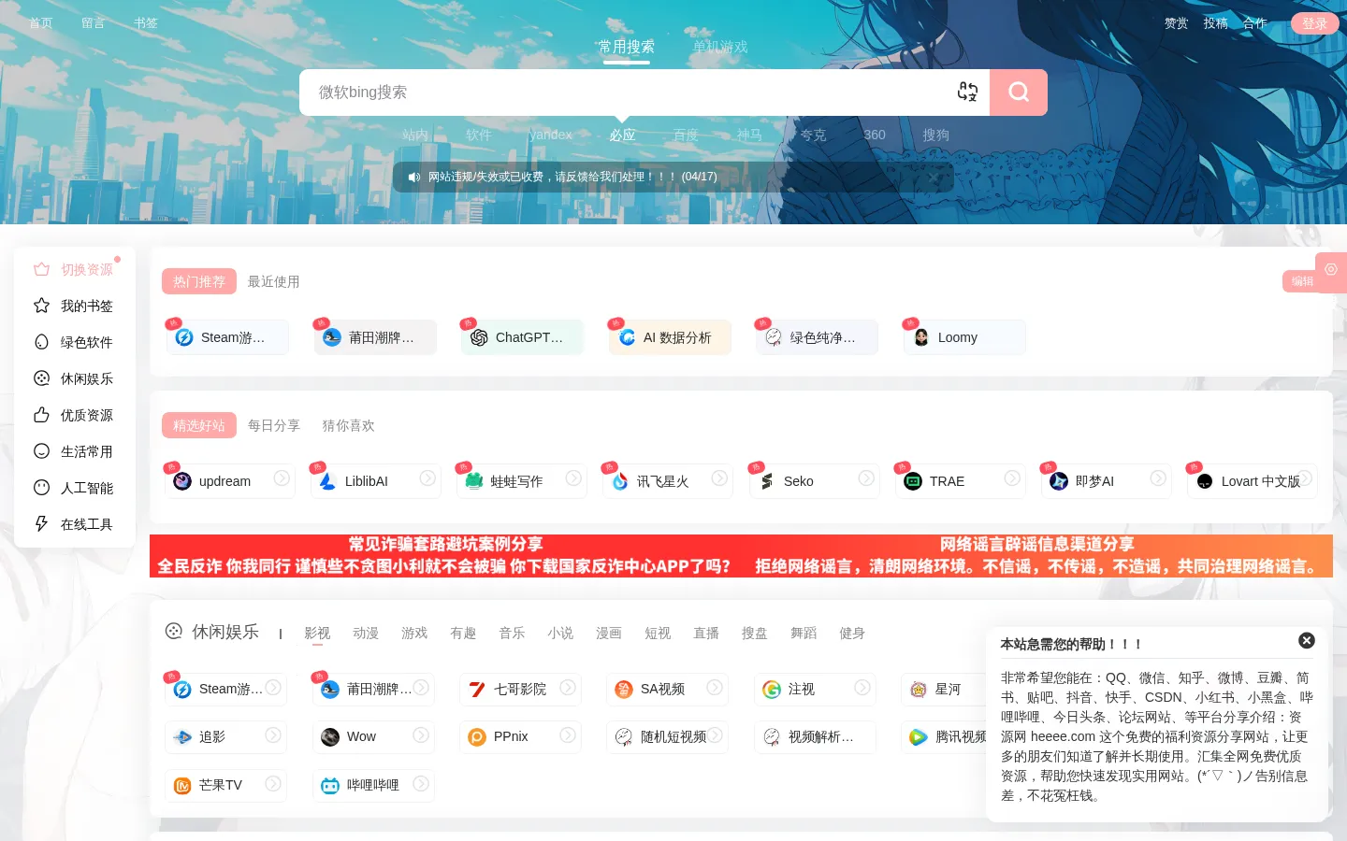1347x841 pixels.
Task: Switch to 单机游戏 search tab
Action: [720, 47]
